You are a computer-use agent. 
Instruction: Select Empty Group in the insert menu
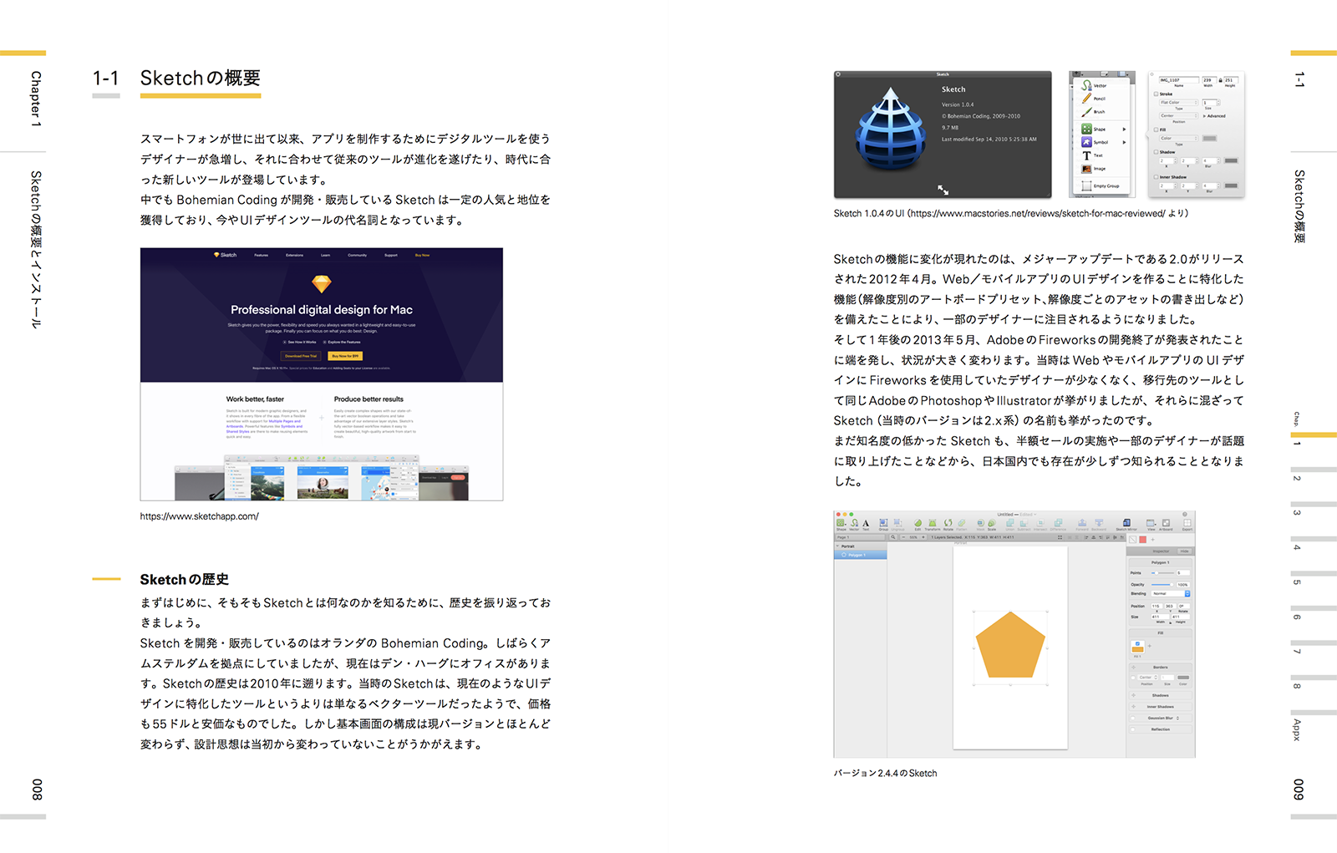1101,185
